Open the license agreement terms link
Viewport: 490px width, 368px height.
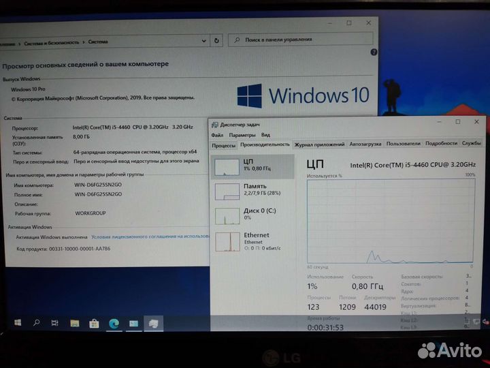click(150, 236)
